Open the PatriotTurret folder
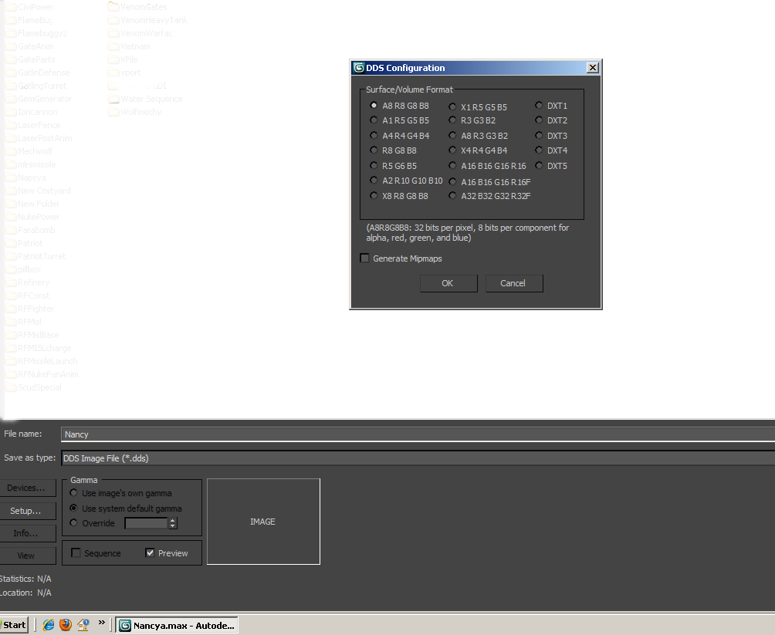 [36, 256]
